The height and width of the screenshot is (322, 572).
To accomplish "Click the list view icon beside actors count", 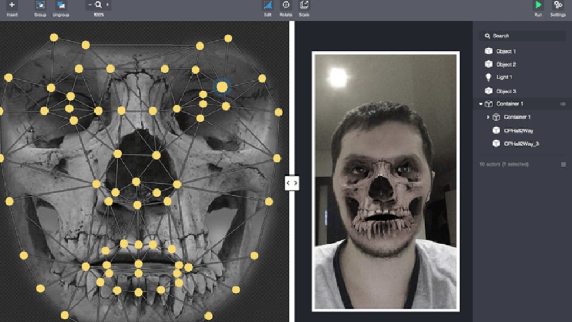I will [563, 164].
